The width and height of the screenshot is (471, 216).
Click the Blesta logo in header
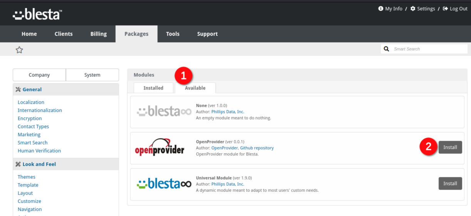[37, 14]
